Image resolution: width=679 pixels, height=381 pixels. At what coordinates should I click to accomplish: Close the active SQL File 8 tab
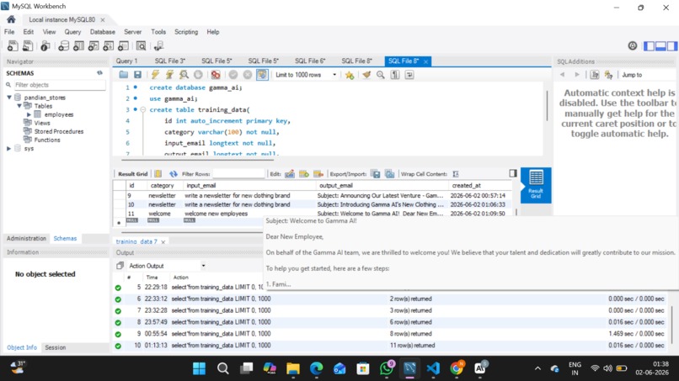[x=425, y=61]
